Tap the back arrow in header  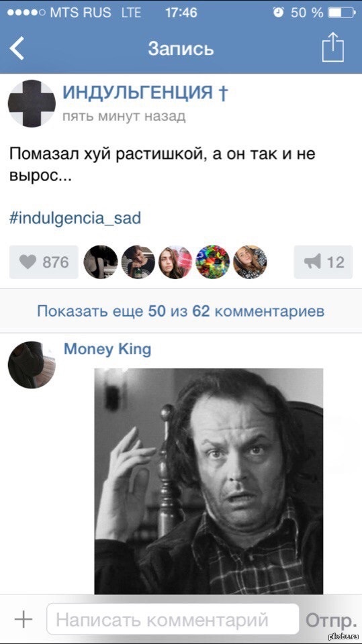click(x=17, y=48)
